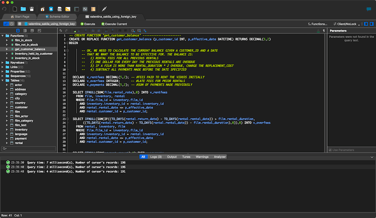This screenshot has height=218, width=376.
Task: Click the Execute Current button
Action: coord(114,24)
